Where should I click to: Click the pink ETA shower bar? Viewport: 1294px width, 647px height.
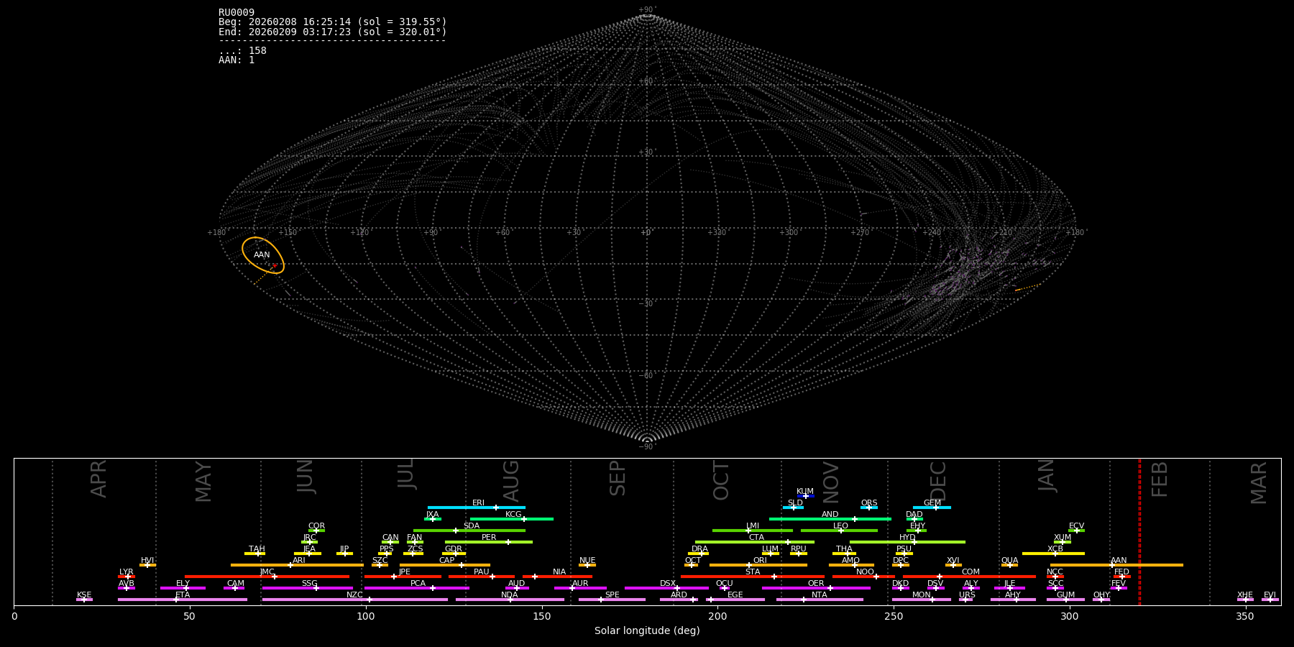click(183, 600)
